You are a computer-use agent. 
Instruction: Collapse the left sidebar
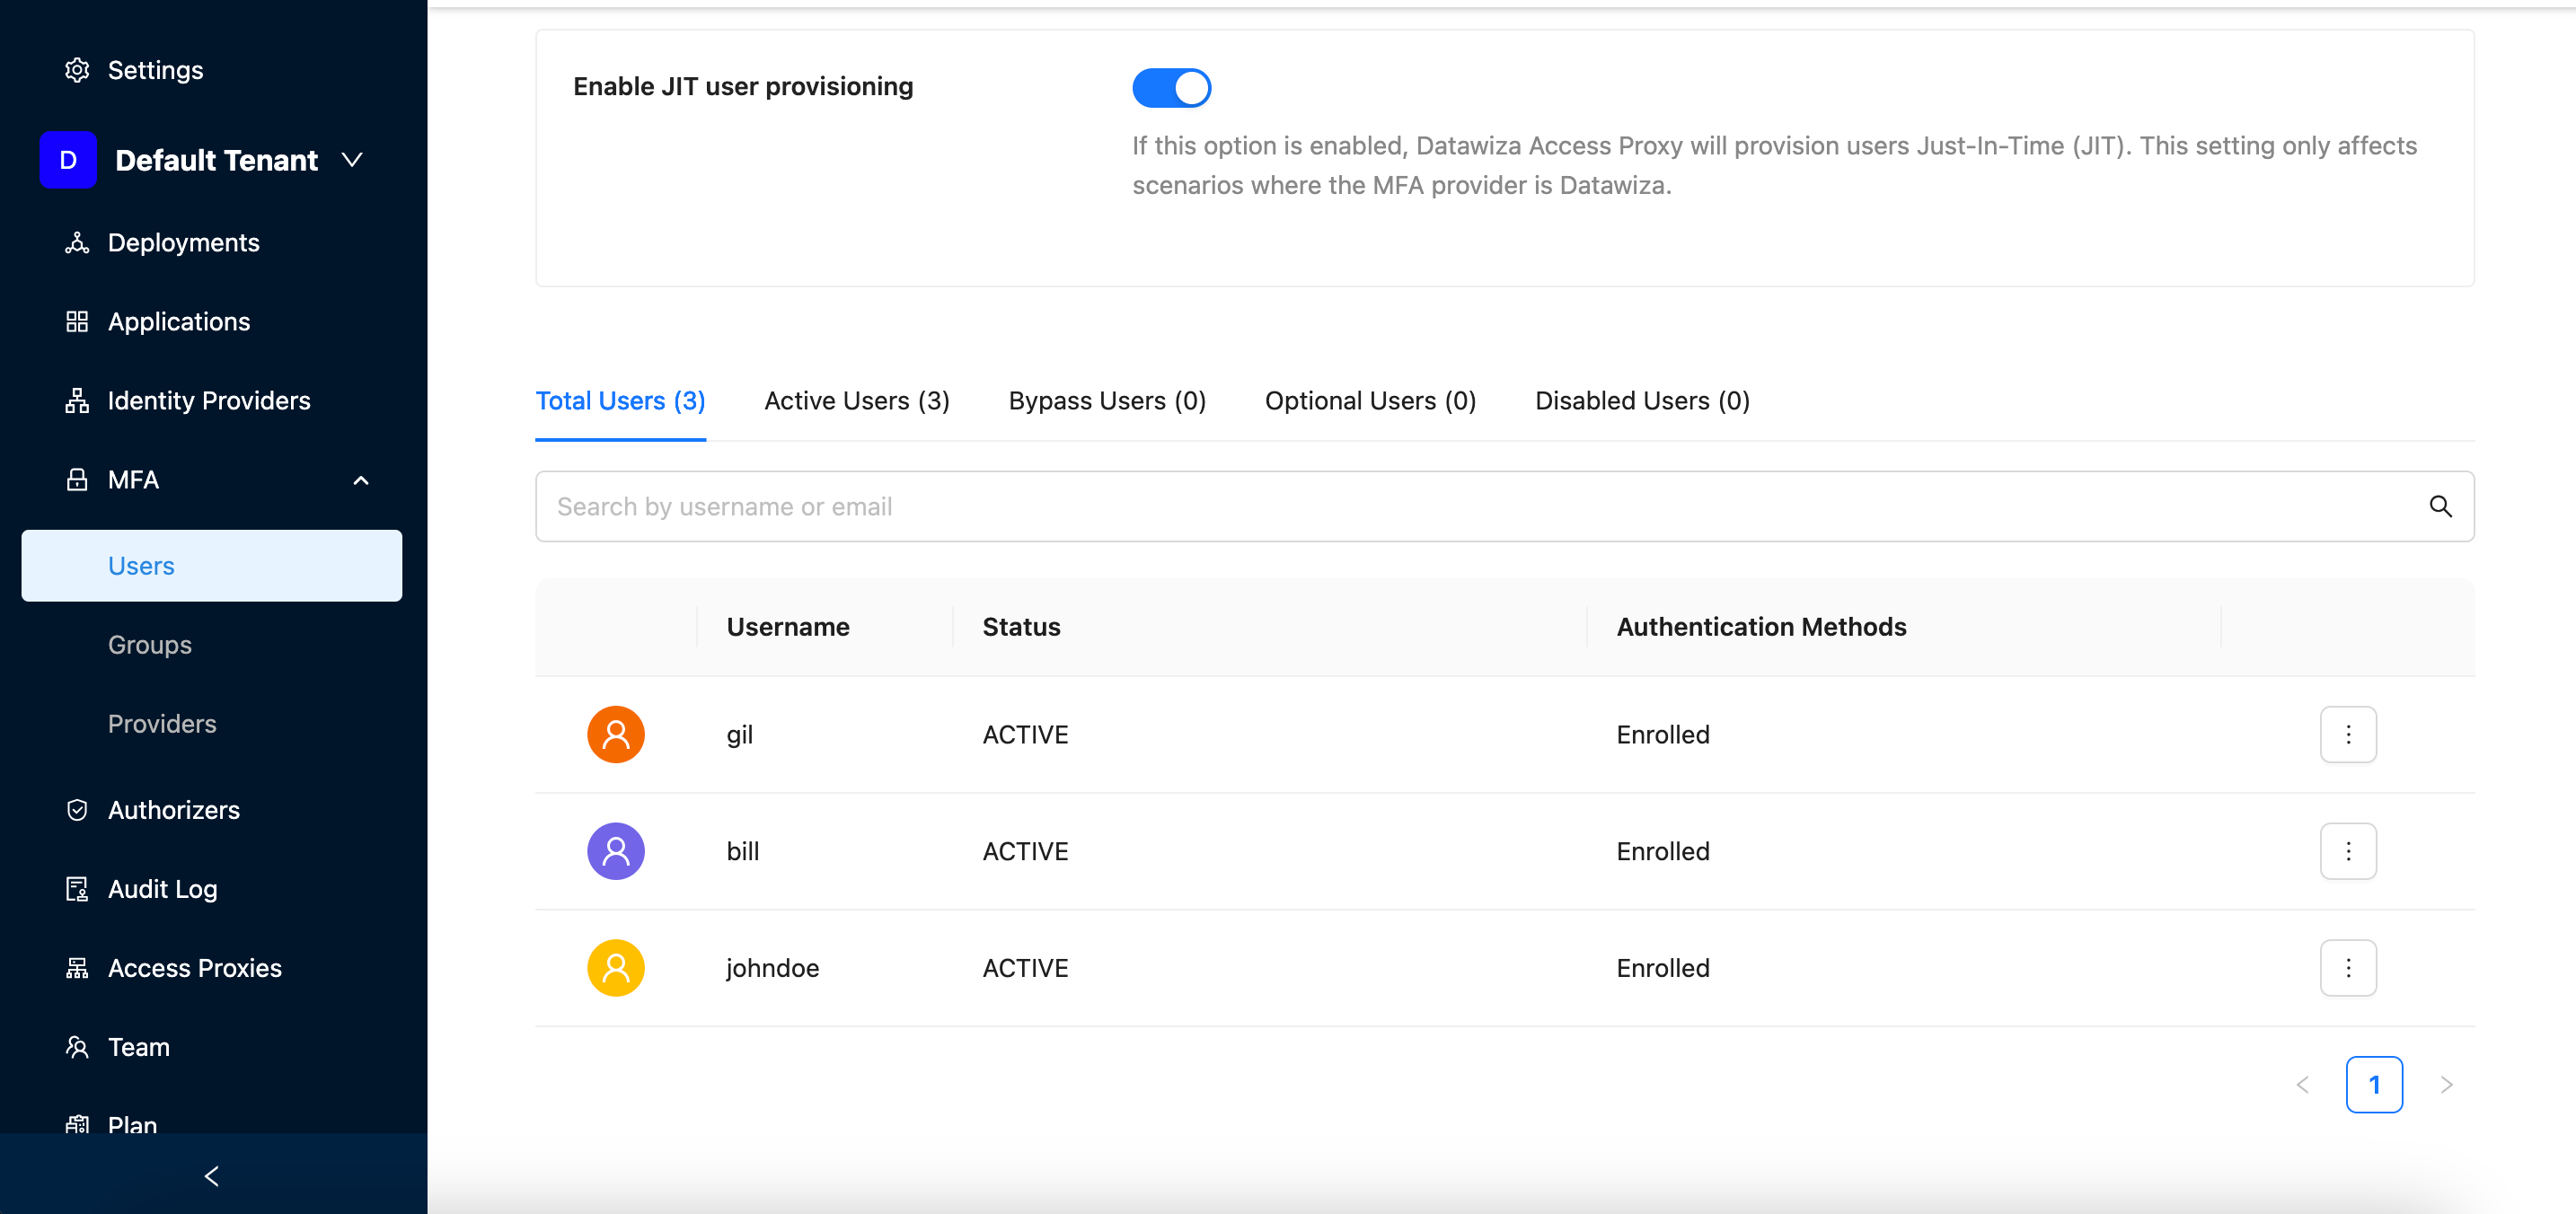[x=211, y=1176]
